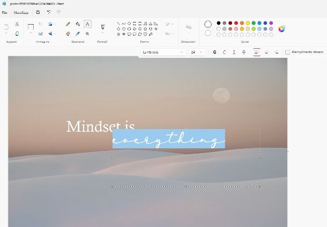Click the Cut scissors icon
Image resolution: width=327 pixels, height=227 pixels.
pos(17,24)
